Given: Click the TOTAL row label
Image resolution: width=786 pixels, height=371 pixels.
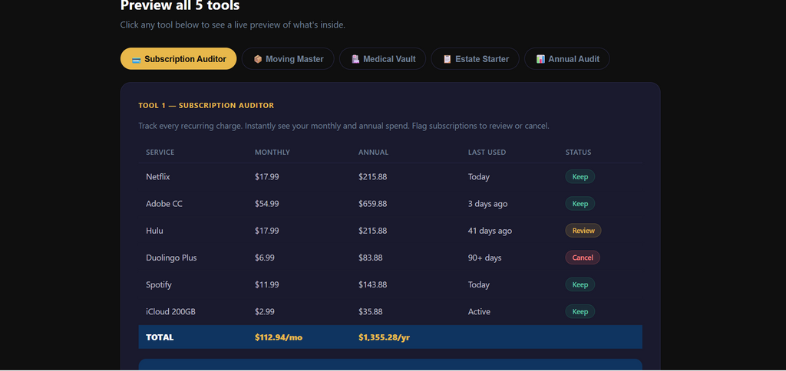Looking at the screenshot, I should click(160, 337).
